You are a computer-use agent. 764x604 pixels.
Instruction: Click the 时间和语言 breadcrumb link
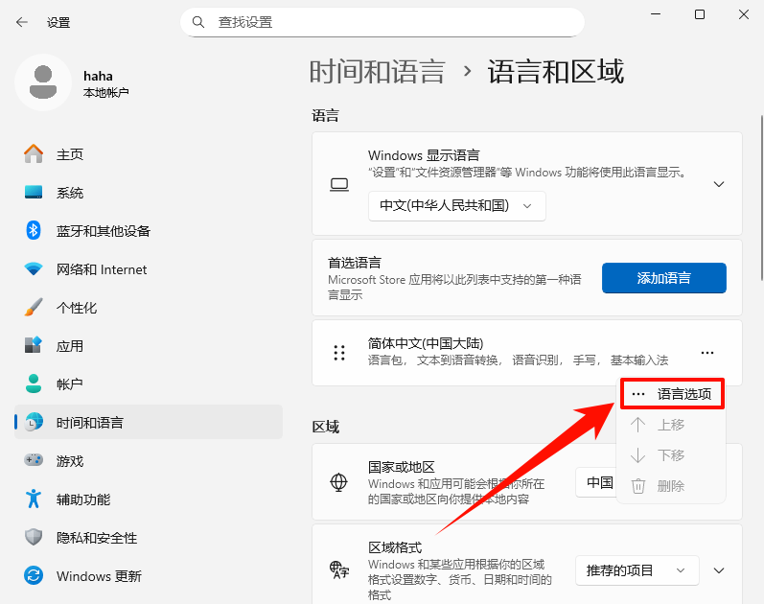[x=378, y=72]
